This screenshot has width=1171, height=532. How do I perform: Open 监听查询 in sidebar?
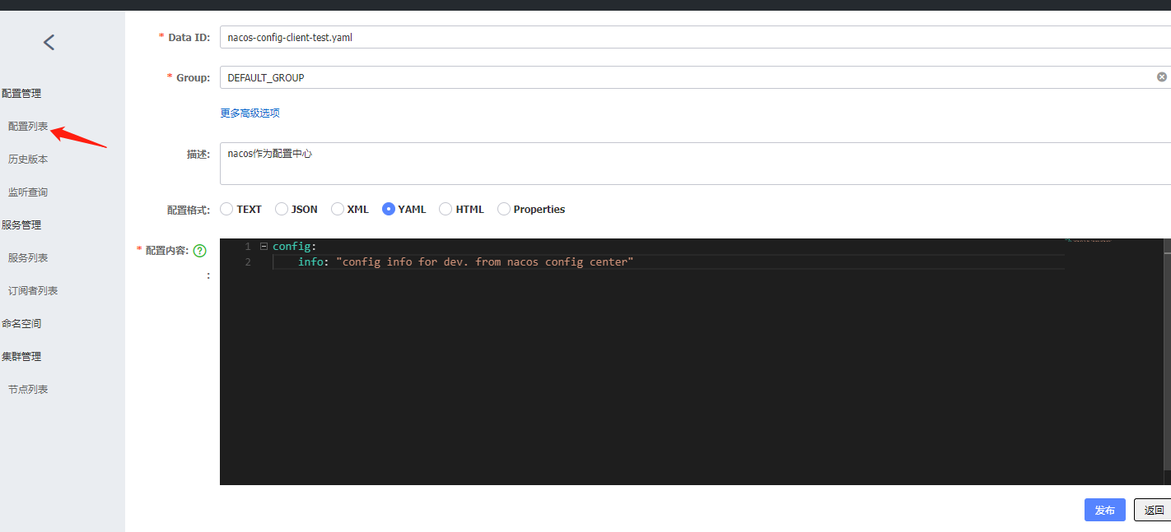pyautogui.click(x=28, y=192)
